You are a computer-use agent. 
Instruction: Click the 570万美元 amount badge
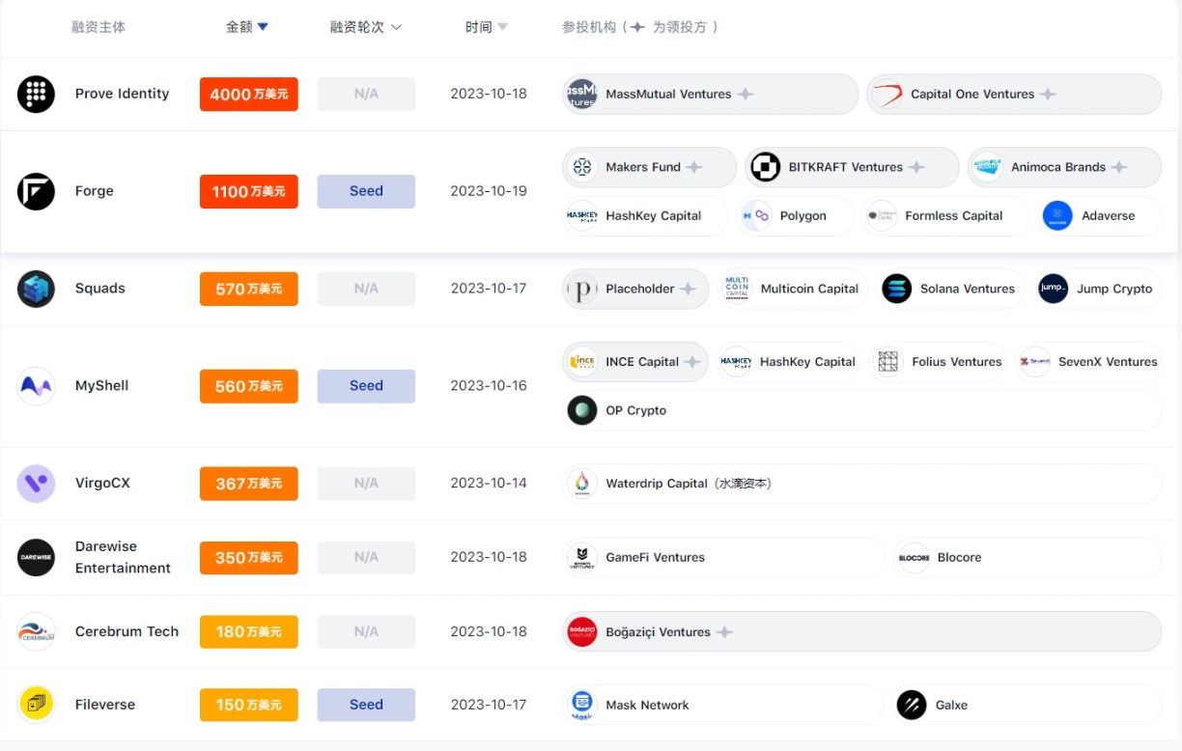click(249, 289)
